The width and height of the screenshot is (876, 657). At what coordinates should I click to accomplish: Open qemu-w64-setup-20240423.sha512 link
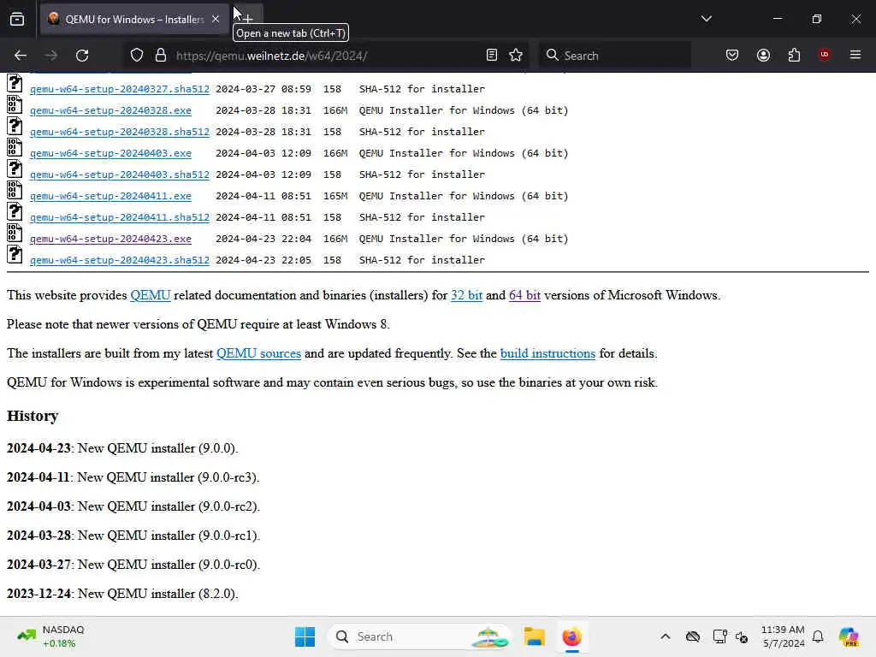click(x=120, y=260)
